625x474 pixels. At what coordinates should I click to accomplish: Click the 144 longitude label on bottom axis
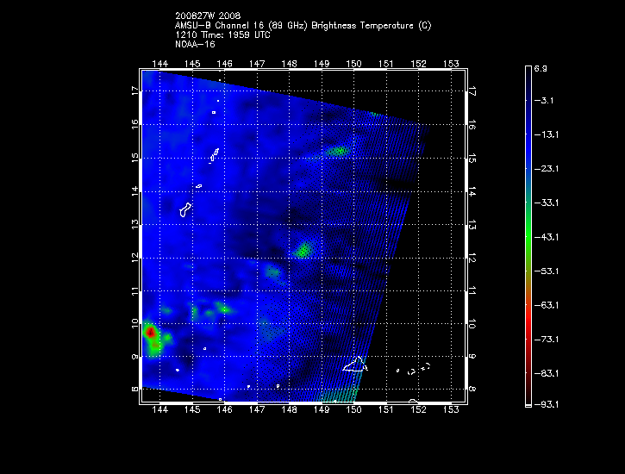coord(159,411)
